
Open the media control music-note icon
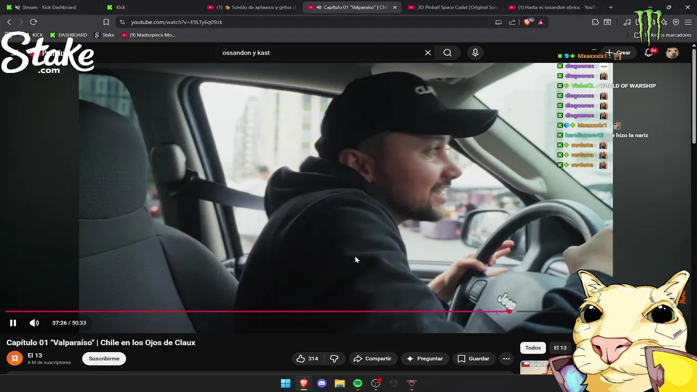(x=627, y=22)
